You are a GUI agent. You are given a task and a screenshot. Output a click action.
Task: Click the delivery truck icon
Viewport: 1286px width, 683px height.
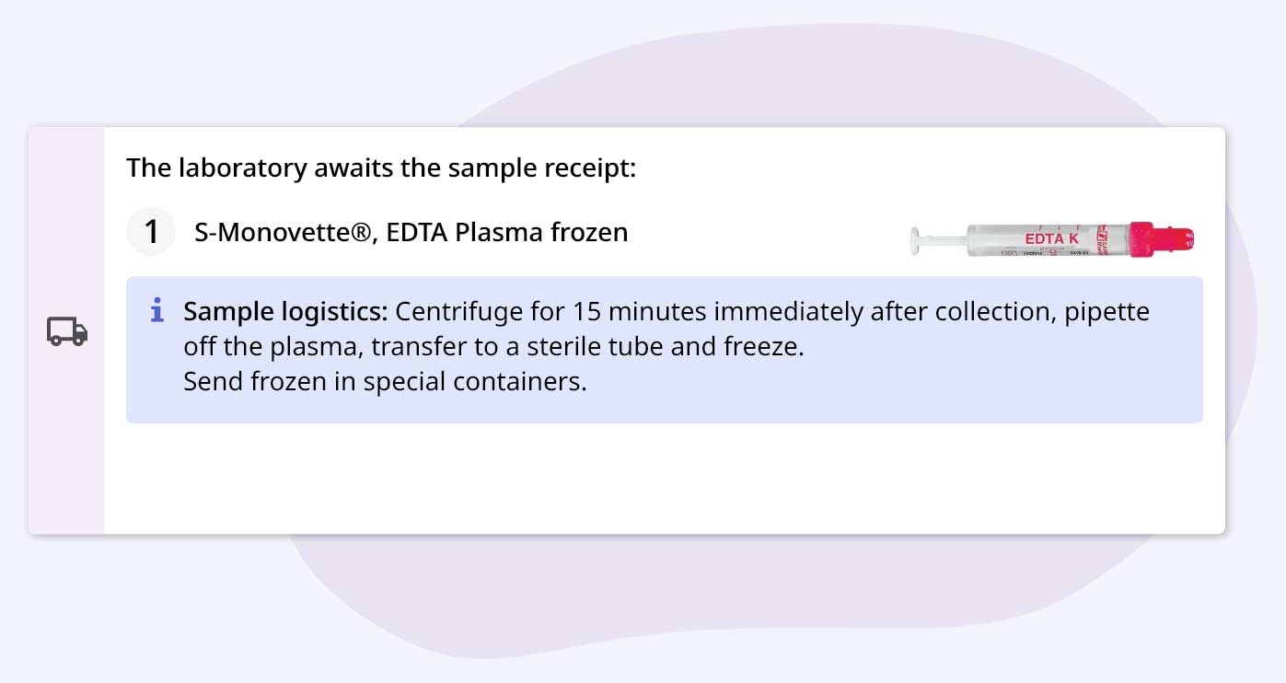point(67,331)
